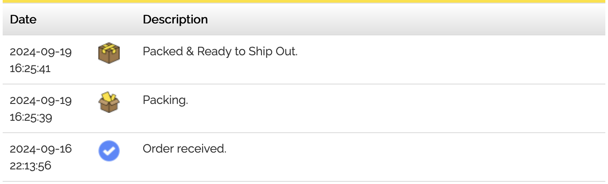
Task: Click the Description column header
Action: pyautogui.click(x=175, y=19)
